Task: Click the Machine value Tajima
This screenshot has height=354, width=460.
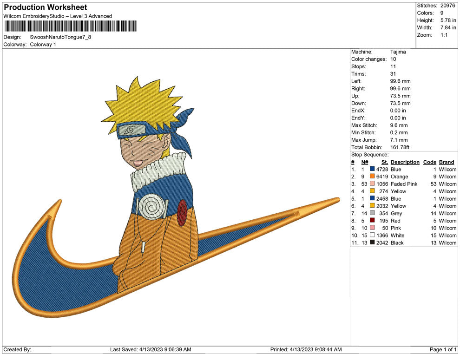Action: (x=398, y=52)
